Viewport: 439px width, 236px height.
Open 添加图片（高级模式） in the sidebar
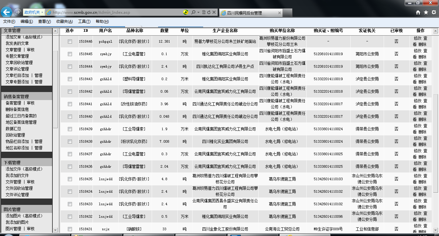(x=24, y=216)
